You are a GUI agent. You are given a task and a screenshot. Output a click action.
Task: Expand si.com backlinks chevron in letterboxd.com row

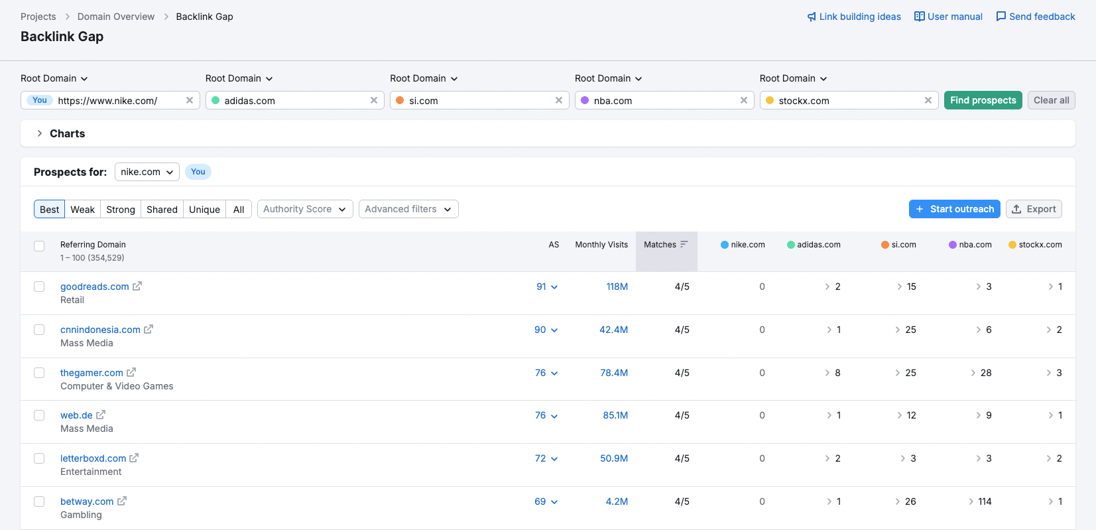click(903, 458)
